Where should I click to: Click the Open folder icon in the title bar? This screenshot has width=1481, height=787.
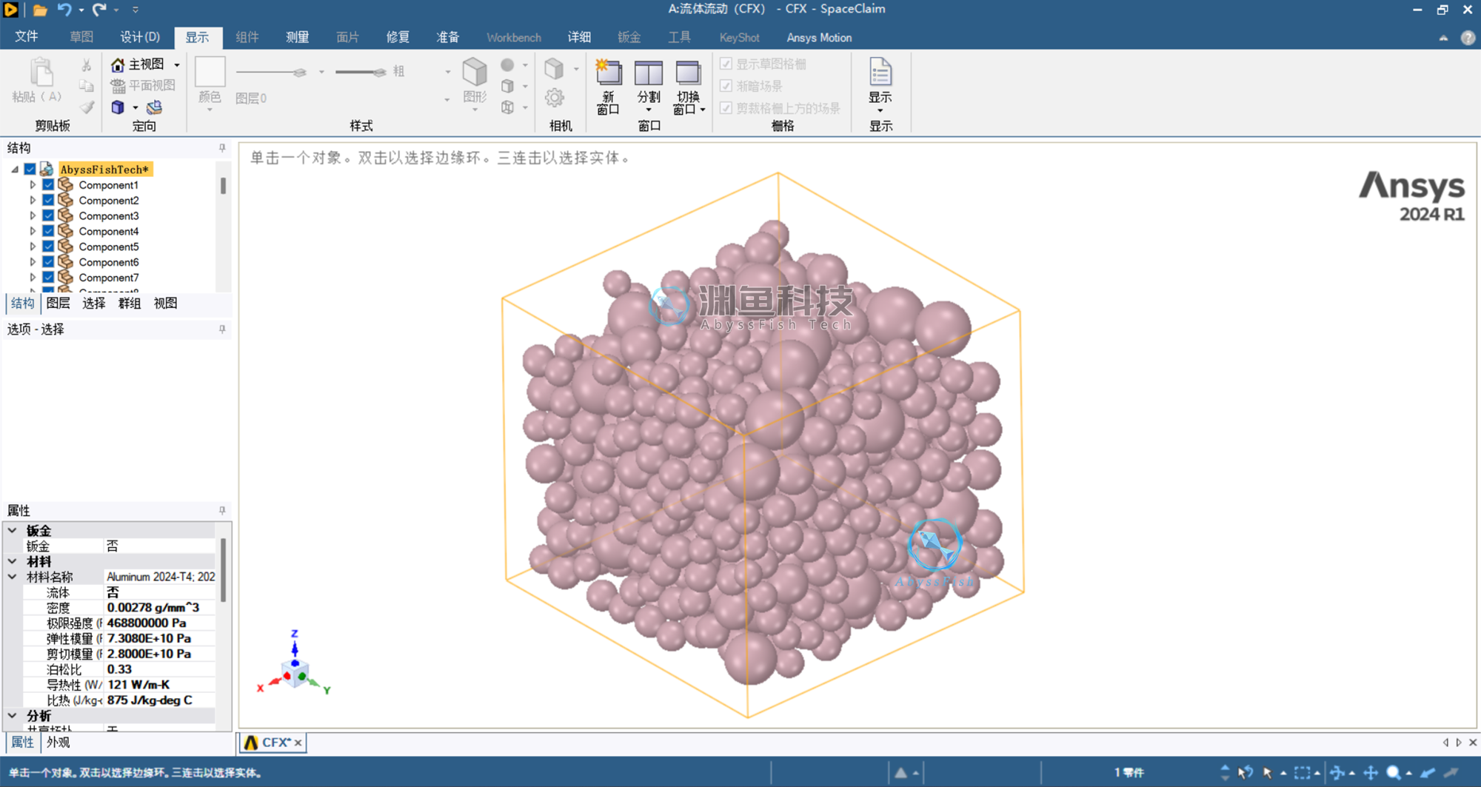[40, 10]
